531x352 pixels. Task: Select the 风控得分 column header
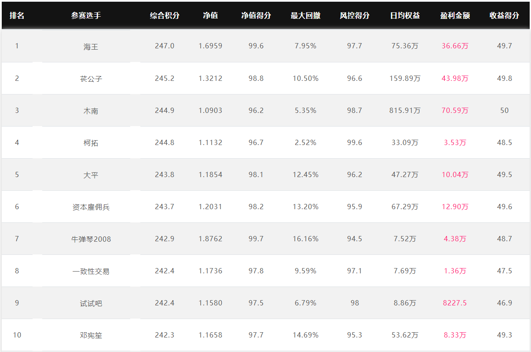(x=355, y=15)
